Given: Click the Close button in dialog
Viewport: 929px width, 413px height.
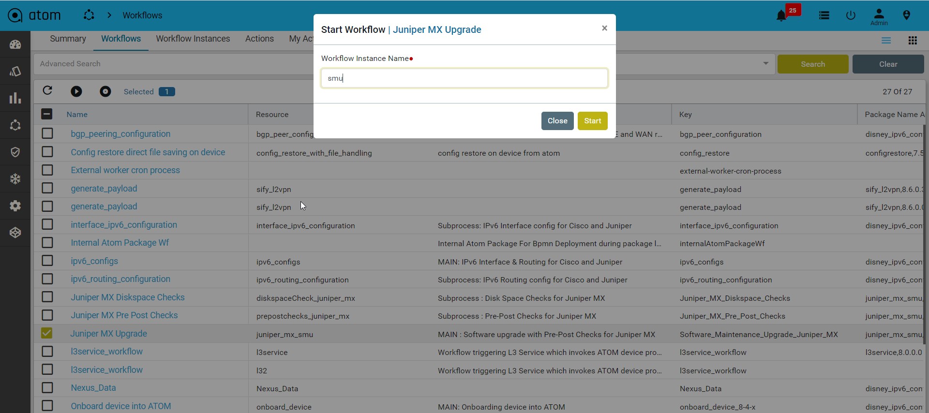Looking at the screenshot, I should coord(557,121).
